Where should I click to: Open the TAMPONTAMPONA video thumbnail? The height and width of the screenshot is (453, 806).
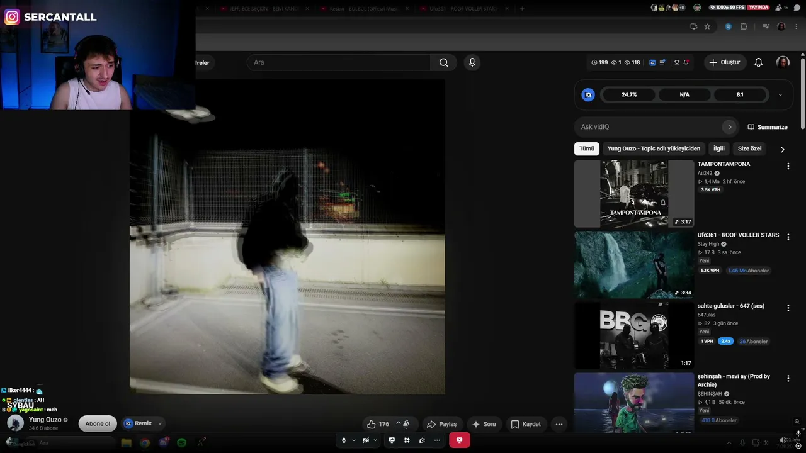(x=634, y=194)
